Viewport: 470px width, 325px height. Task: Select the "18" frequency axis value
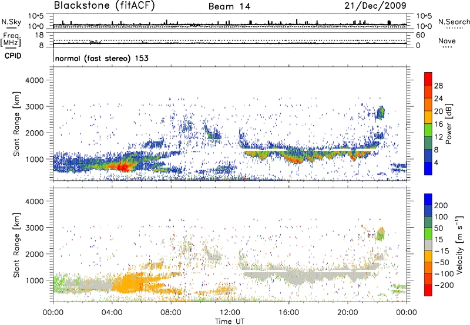(39, 35)
